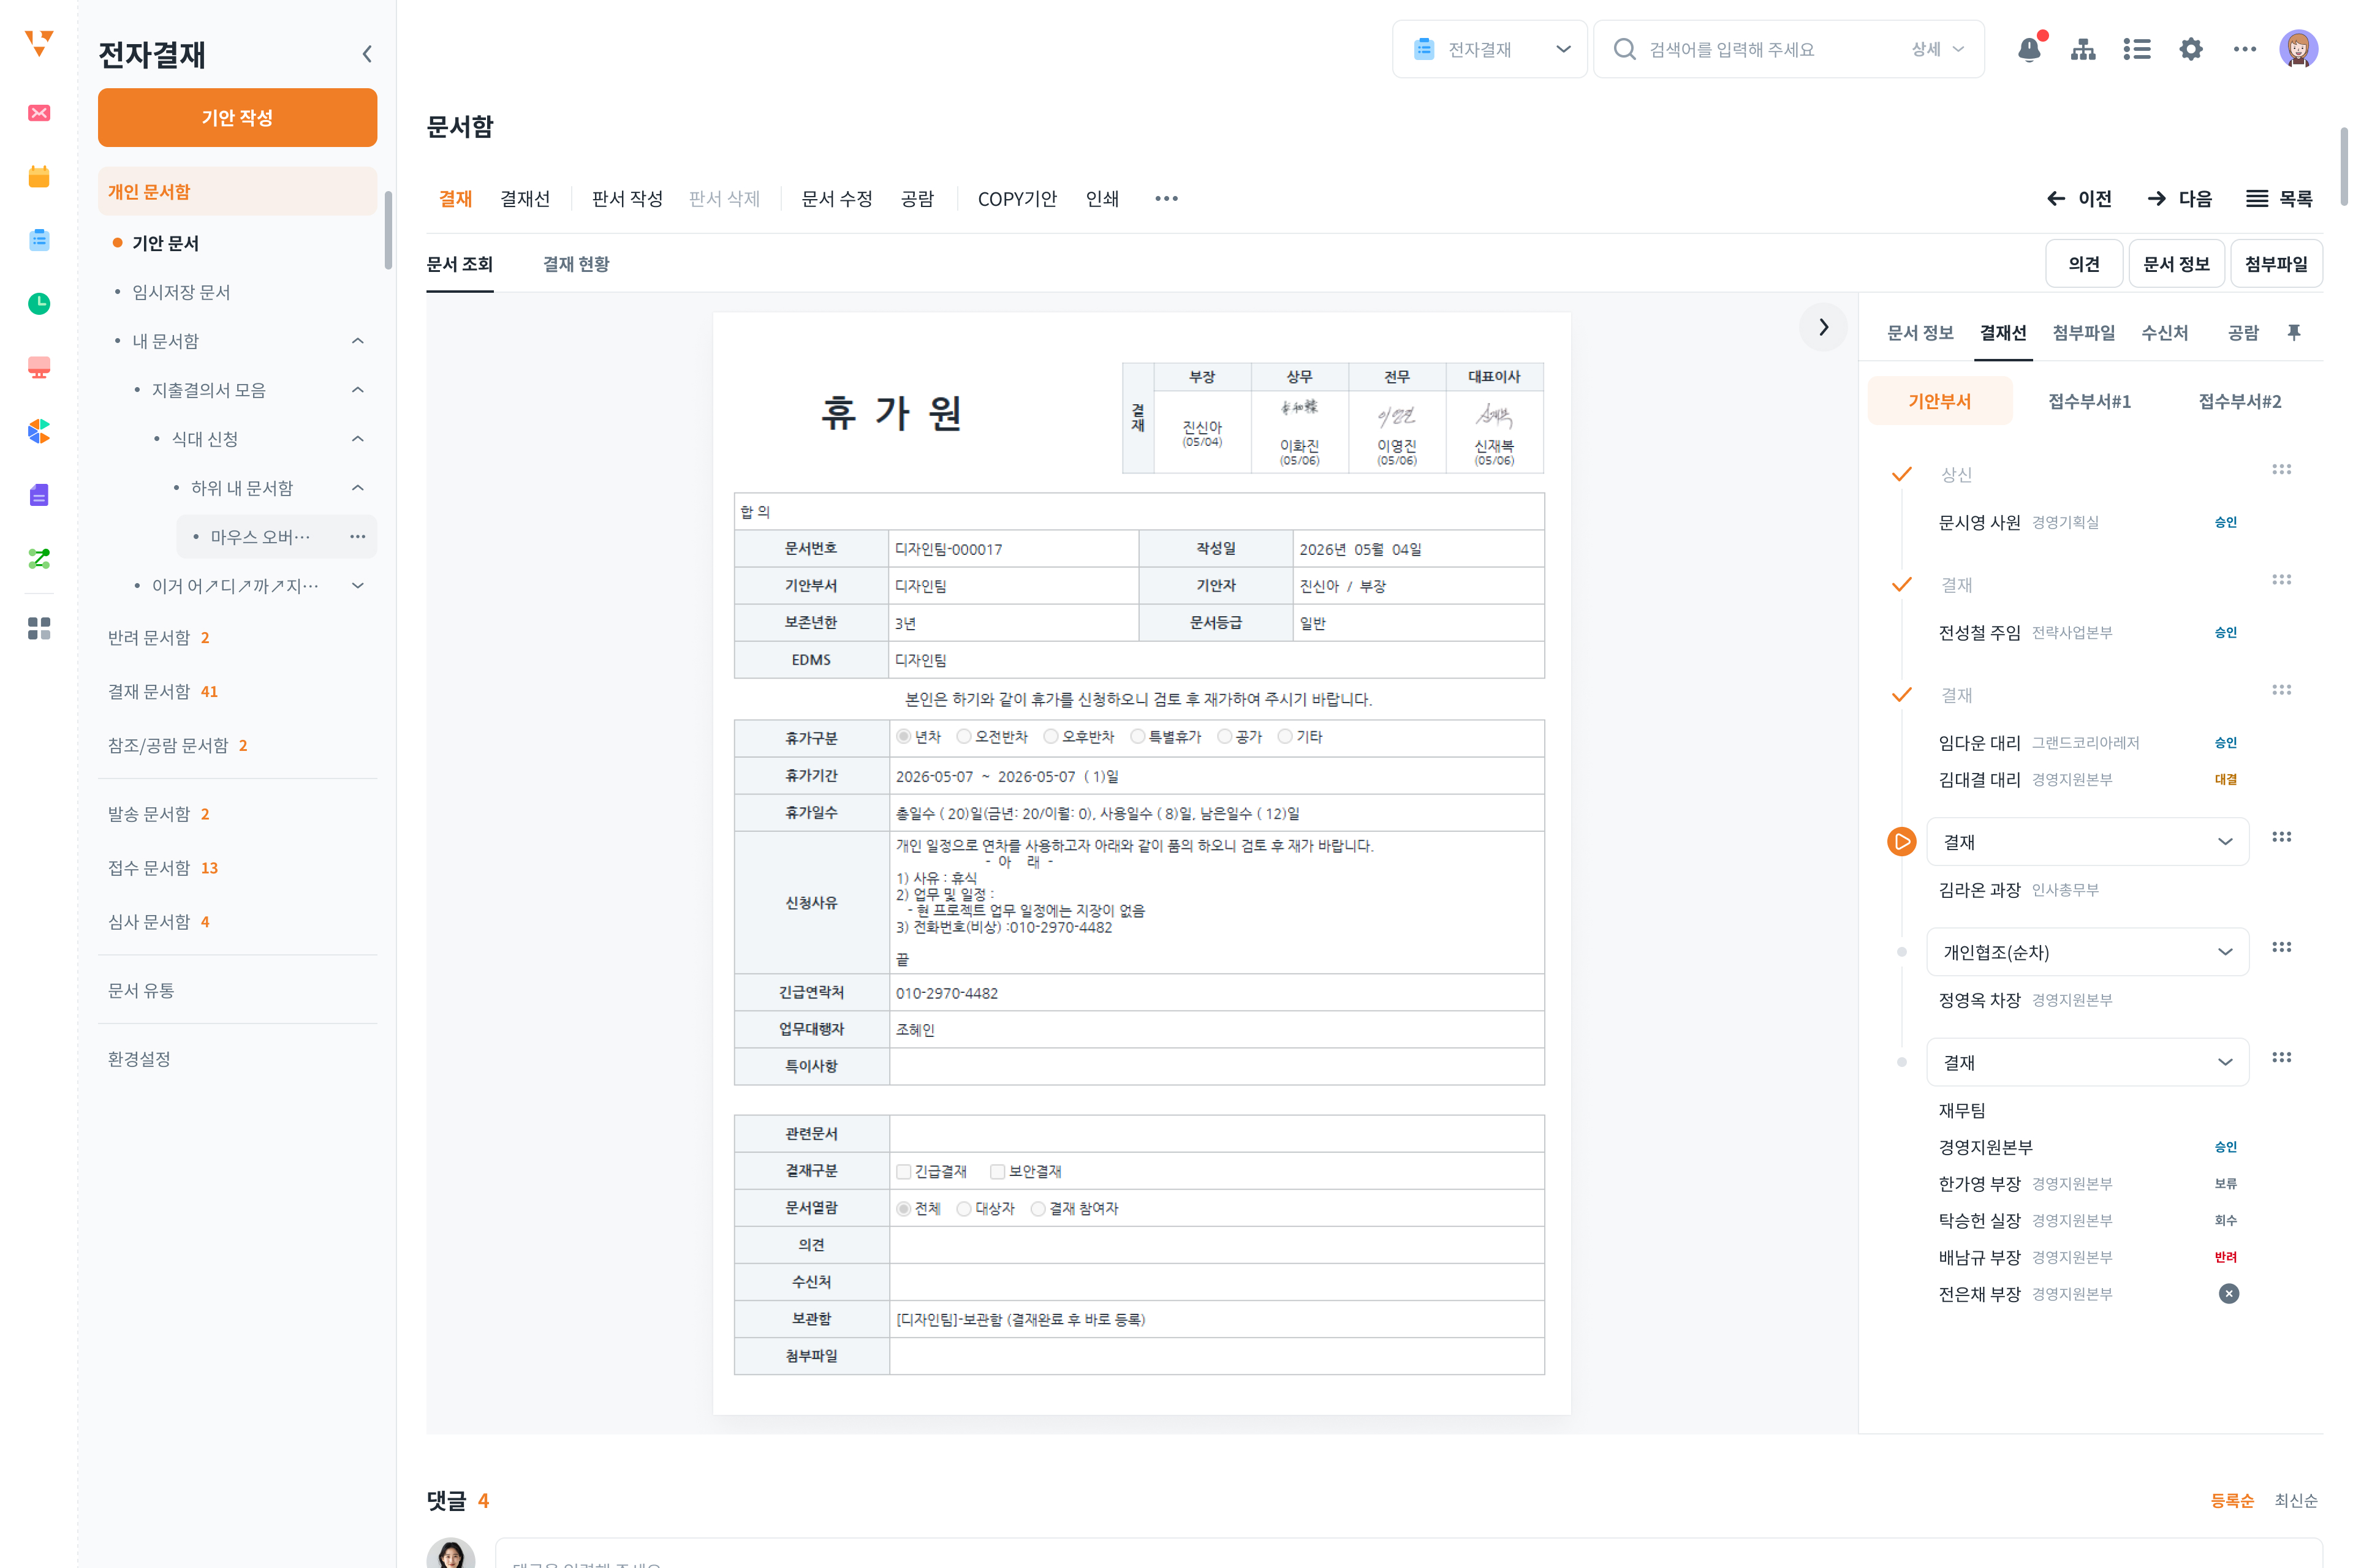This screenshot has height=1568, width=2353.
Task: Open notifications bell icon
Action: click(2030, 49)
